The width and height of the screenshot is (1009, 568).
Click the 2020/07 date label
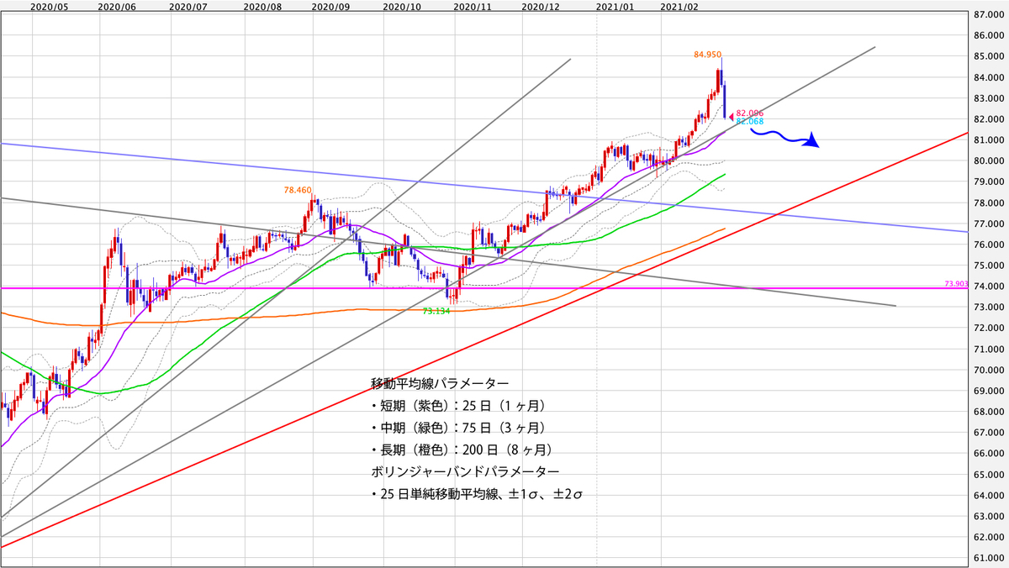(188, 6)
